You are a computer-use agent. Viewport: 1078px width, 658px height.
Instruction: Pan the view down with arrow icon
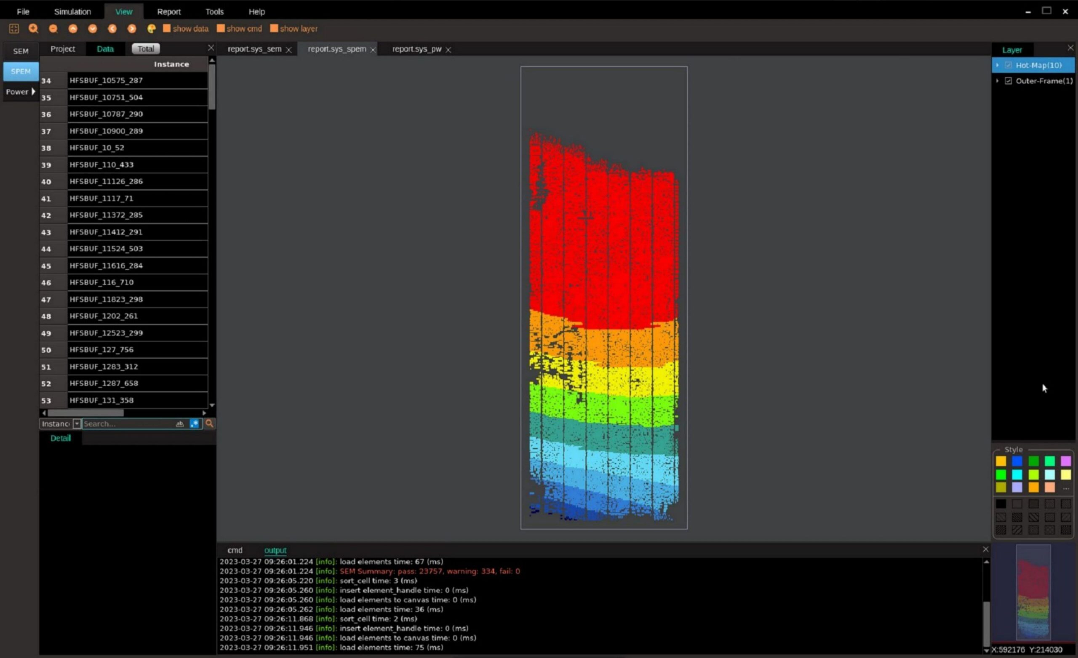point(92,29)
